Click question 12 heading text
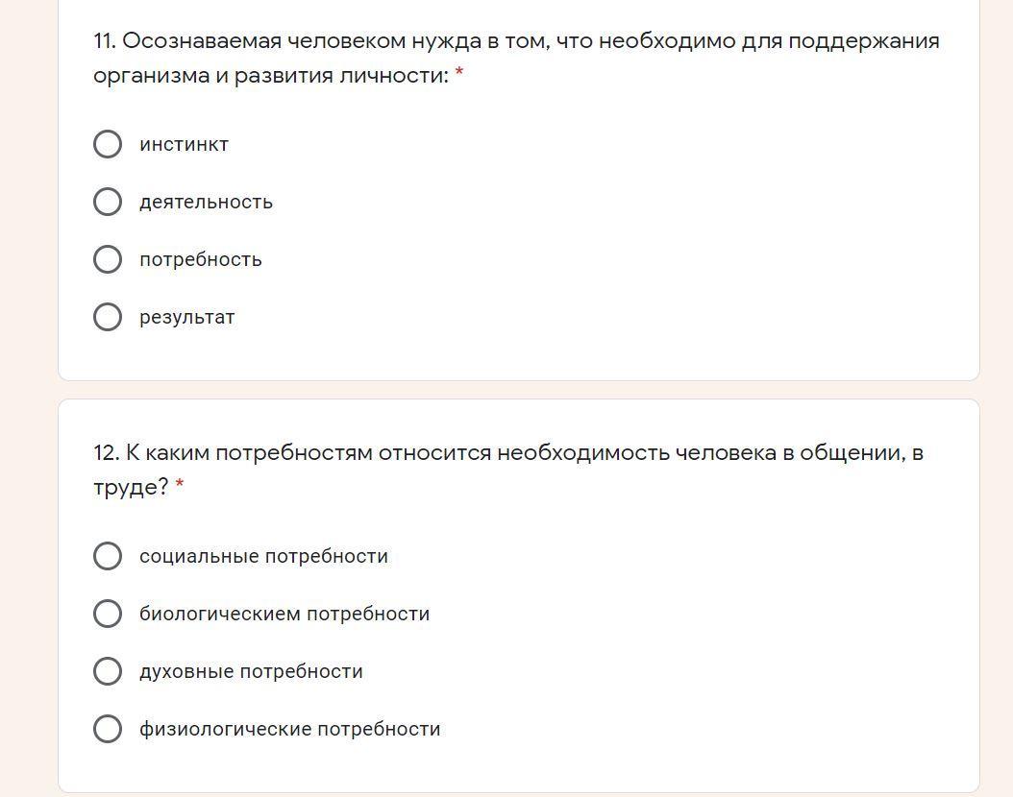 [x=507, y=453]
